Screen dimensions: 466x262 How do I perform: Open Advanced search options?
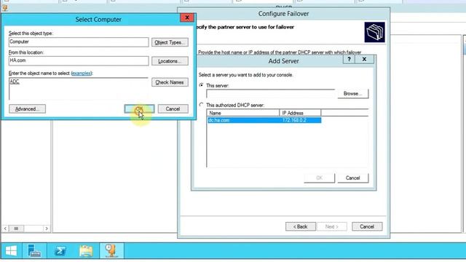tap(28, 109)
